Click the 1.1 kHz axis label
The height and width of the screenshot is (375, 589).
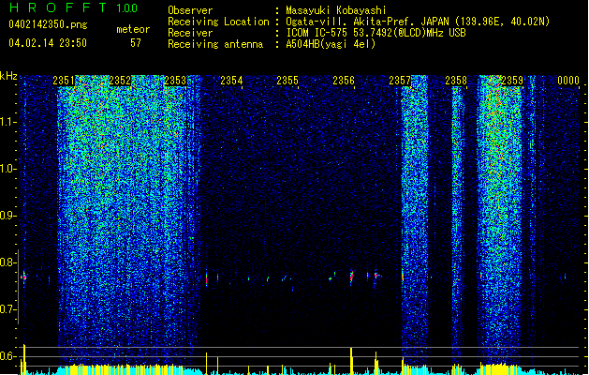8,122
